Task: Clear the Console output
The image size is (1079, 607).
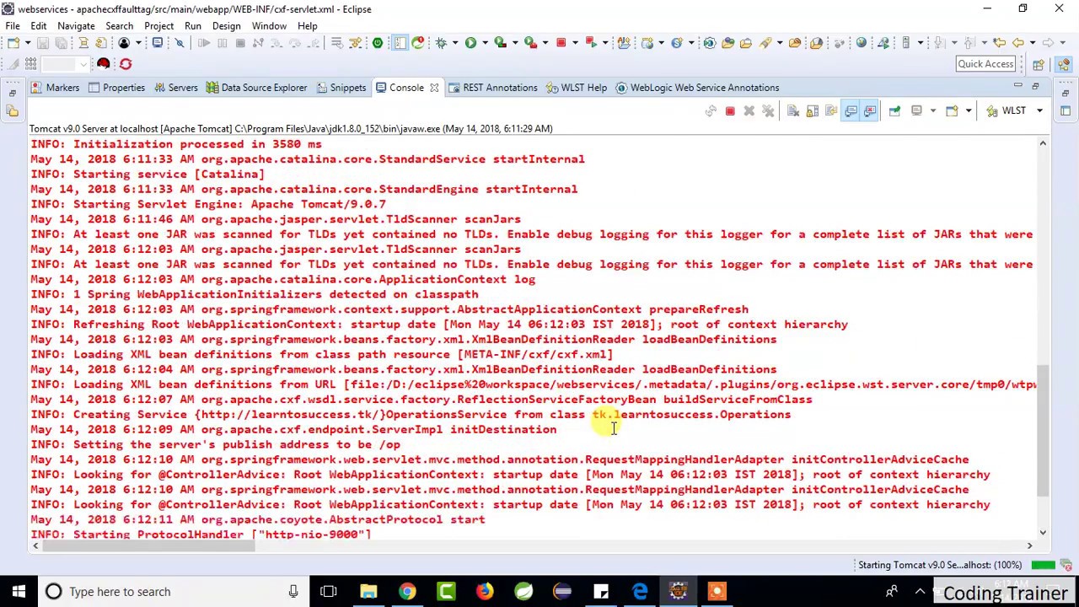Action: (792, 110)
